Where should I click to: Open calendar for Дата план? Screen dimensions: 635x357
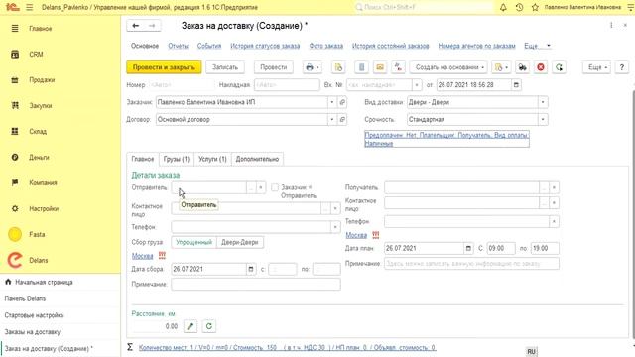pyautogui.click(x=468, y=248)
